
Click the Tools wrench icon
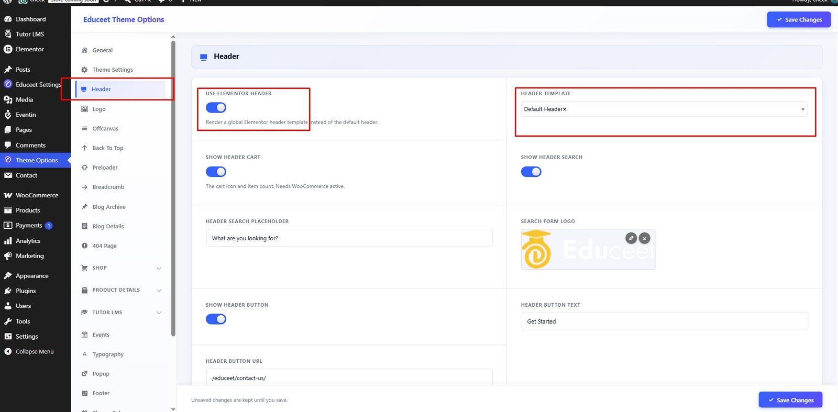[8, 321]
